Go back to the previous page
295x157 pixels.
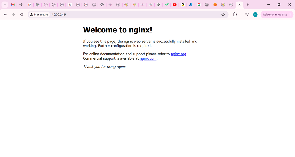point(5,15)
